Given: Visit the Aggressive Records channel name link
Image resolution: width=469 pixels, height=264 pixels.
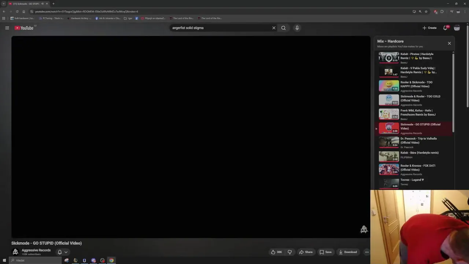Looking at the screenshot, I should pos(36,250).
